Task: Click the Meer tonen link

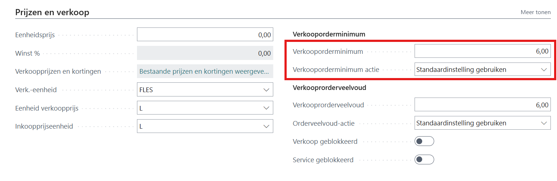Action: pos(535,12)
